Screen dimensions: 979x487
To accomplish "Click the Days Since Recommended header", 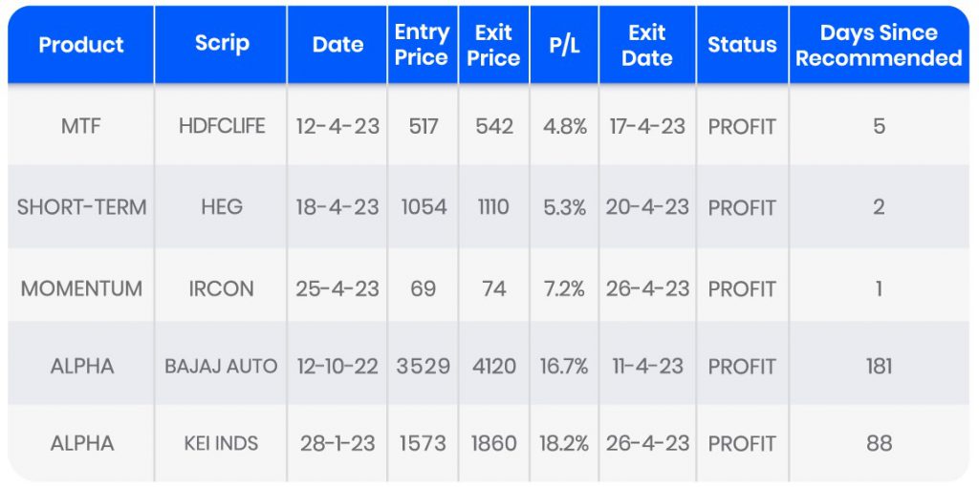I will 879,45.
